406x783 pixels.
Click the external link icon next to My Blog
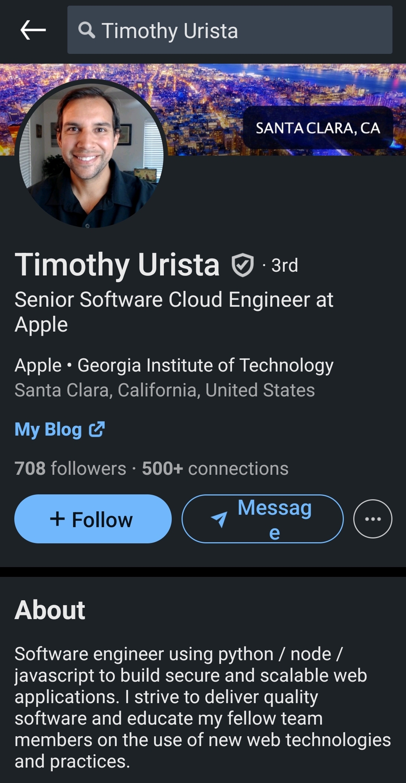[x=97, y=430]
